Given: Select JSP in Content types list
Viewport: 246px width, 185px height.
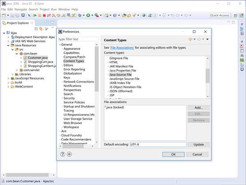Looking at the screenshot, I should 112,95.
